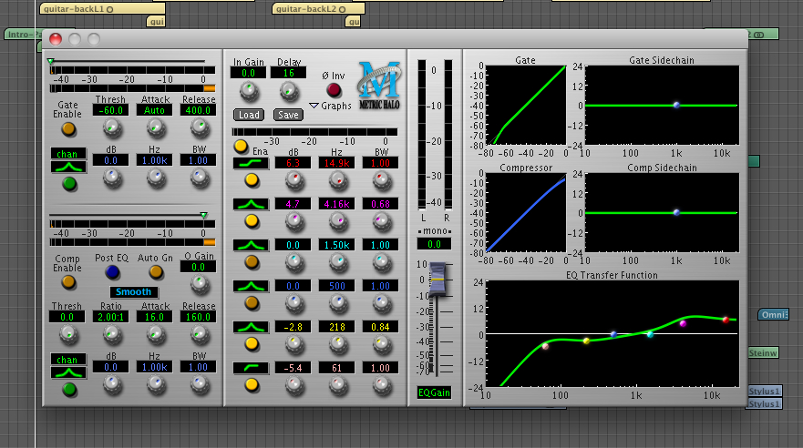The image size is (803, 448).
Task: Click the Gate Sidechain graph blue node
Action: pyautogui.click(x=676, y=105)
